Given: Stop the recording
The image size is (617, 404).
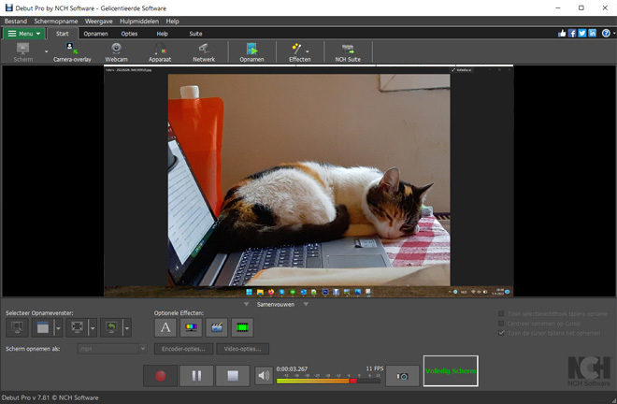Looking at the screenshot, I should (233, 376).
